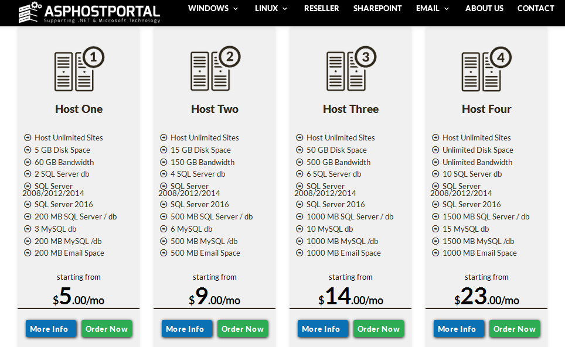
Task: Open the CONTACT page
Action: pyautogui.click(x=536, y=8)
